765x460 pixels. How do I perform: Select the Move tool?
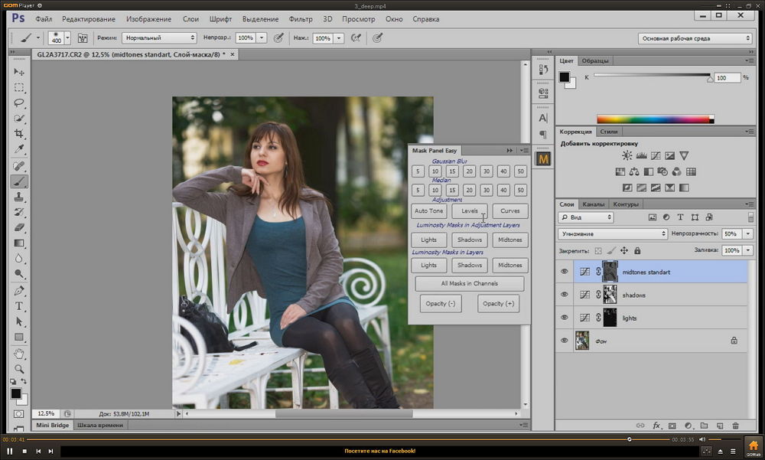pos(19,71)
